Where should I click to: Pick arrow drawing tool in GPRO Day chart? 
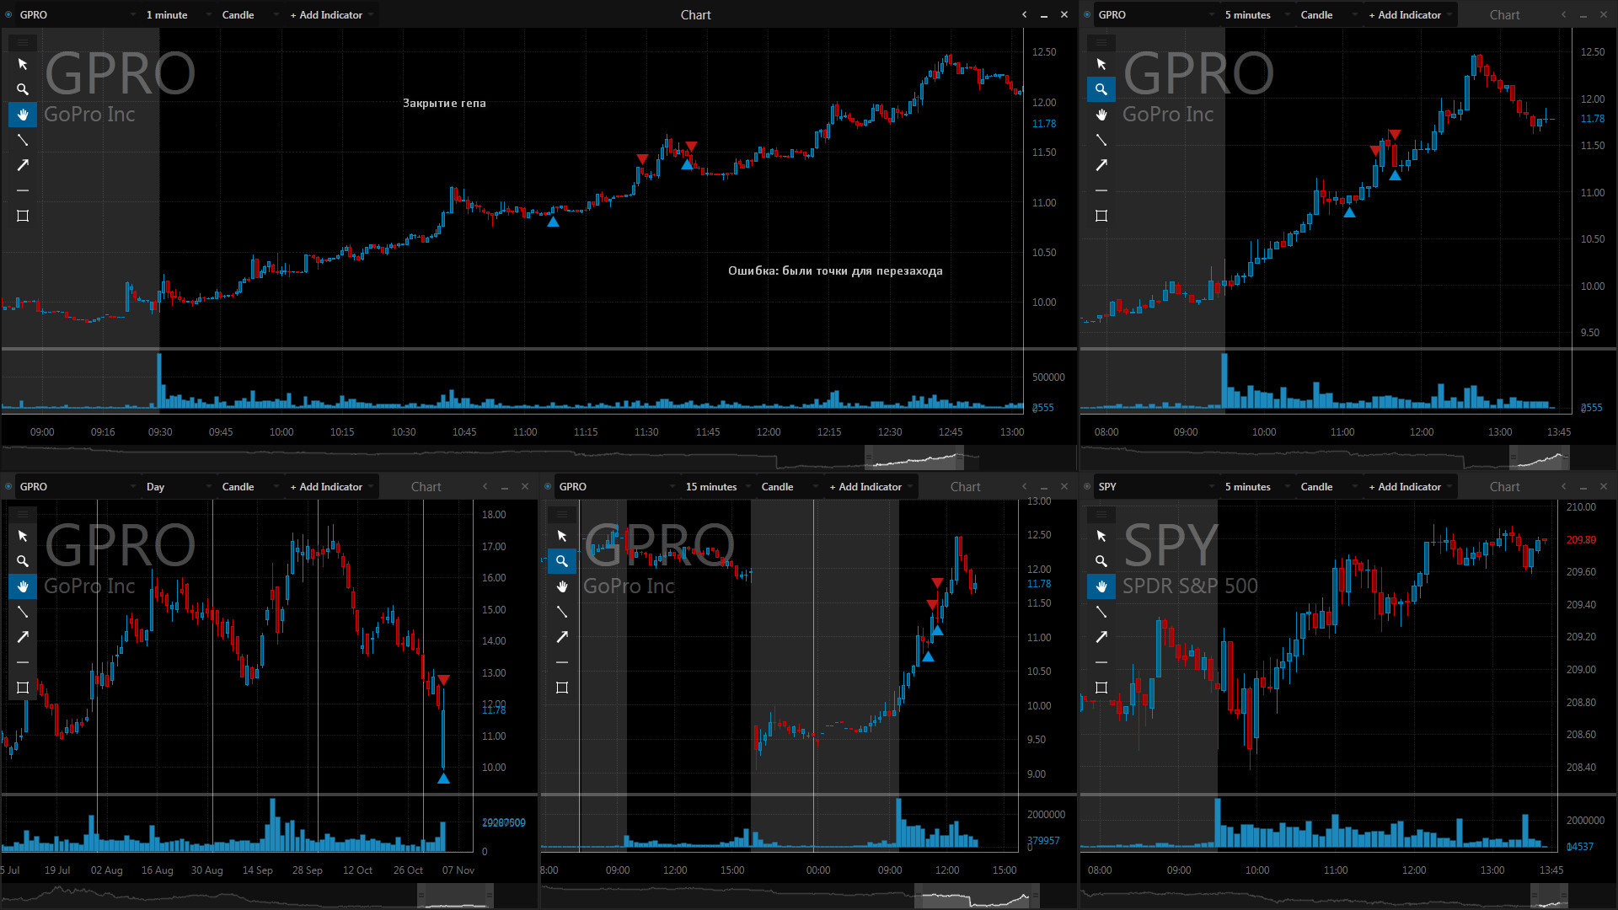pyautogui.click(x=23, y=637)
